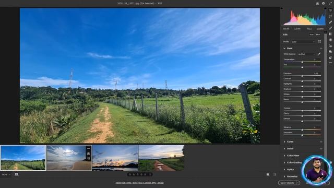Click before/after view icon at bottom right
The image size is (334, 188).
[x=275, y=174]
